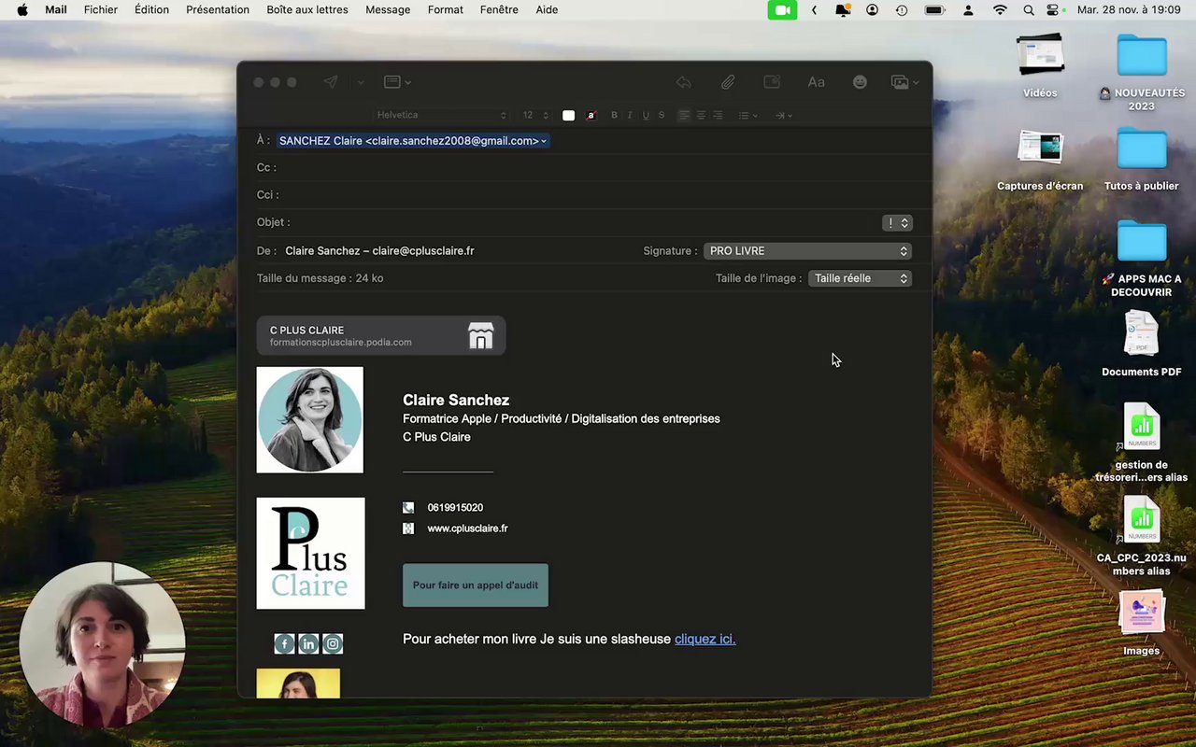1196x747 pixels.
Task: Open the Wi-Fi status menu
Action: pyautogui.click(x=1000, y=10)
